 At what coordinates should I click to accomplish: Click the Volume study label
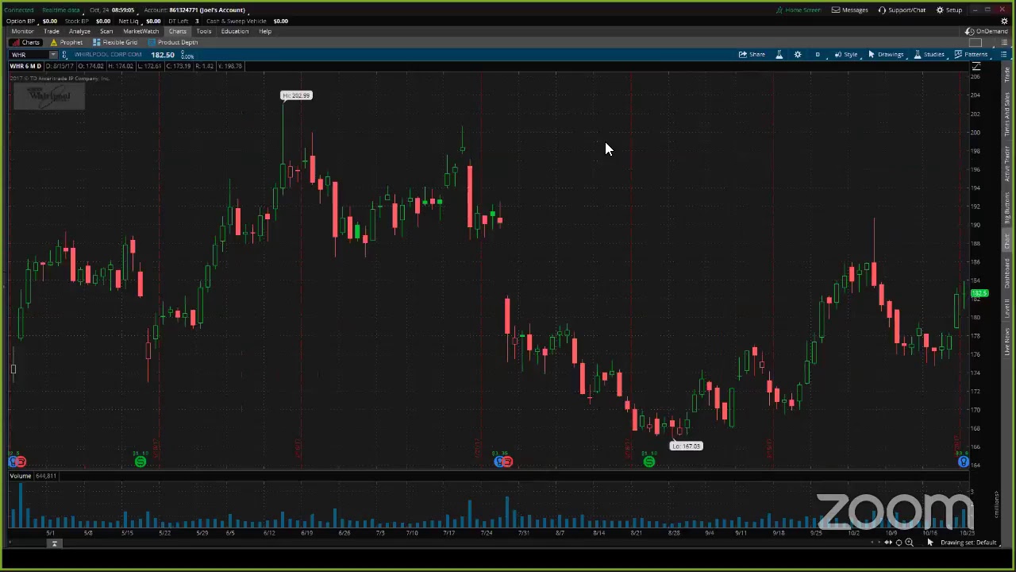[x=21, y=476]
